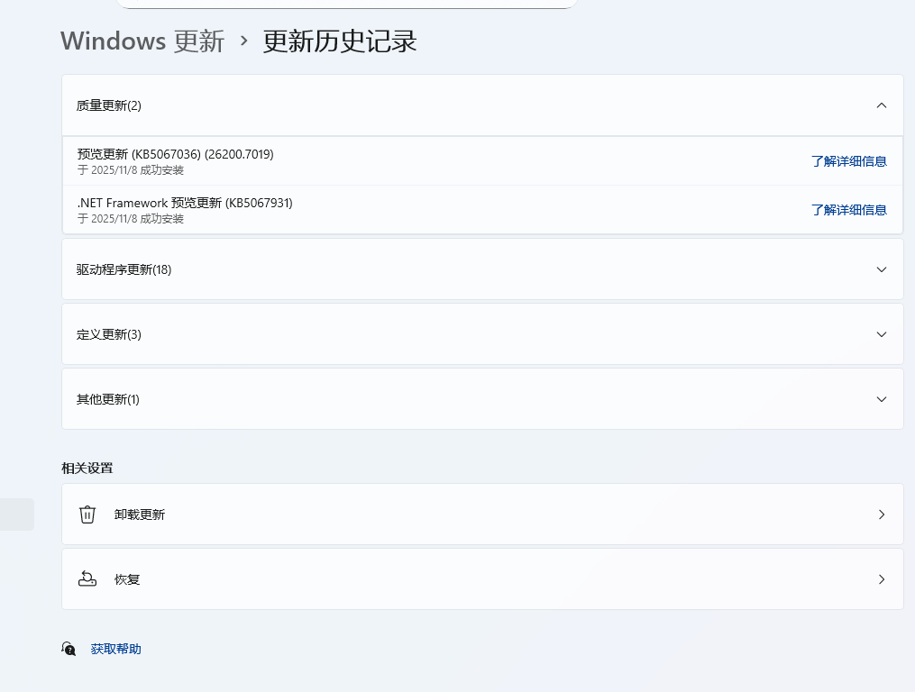Click the breadcrumb separator arrow

(244, 41)
